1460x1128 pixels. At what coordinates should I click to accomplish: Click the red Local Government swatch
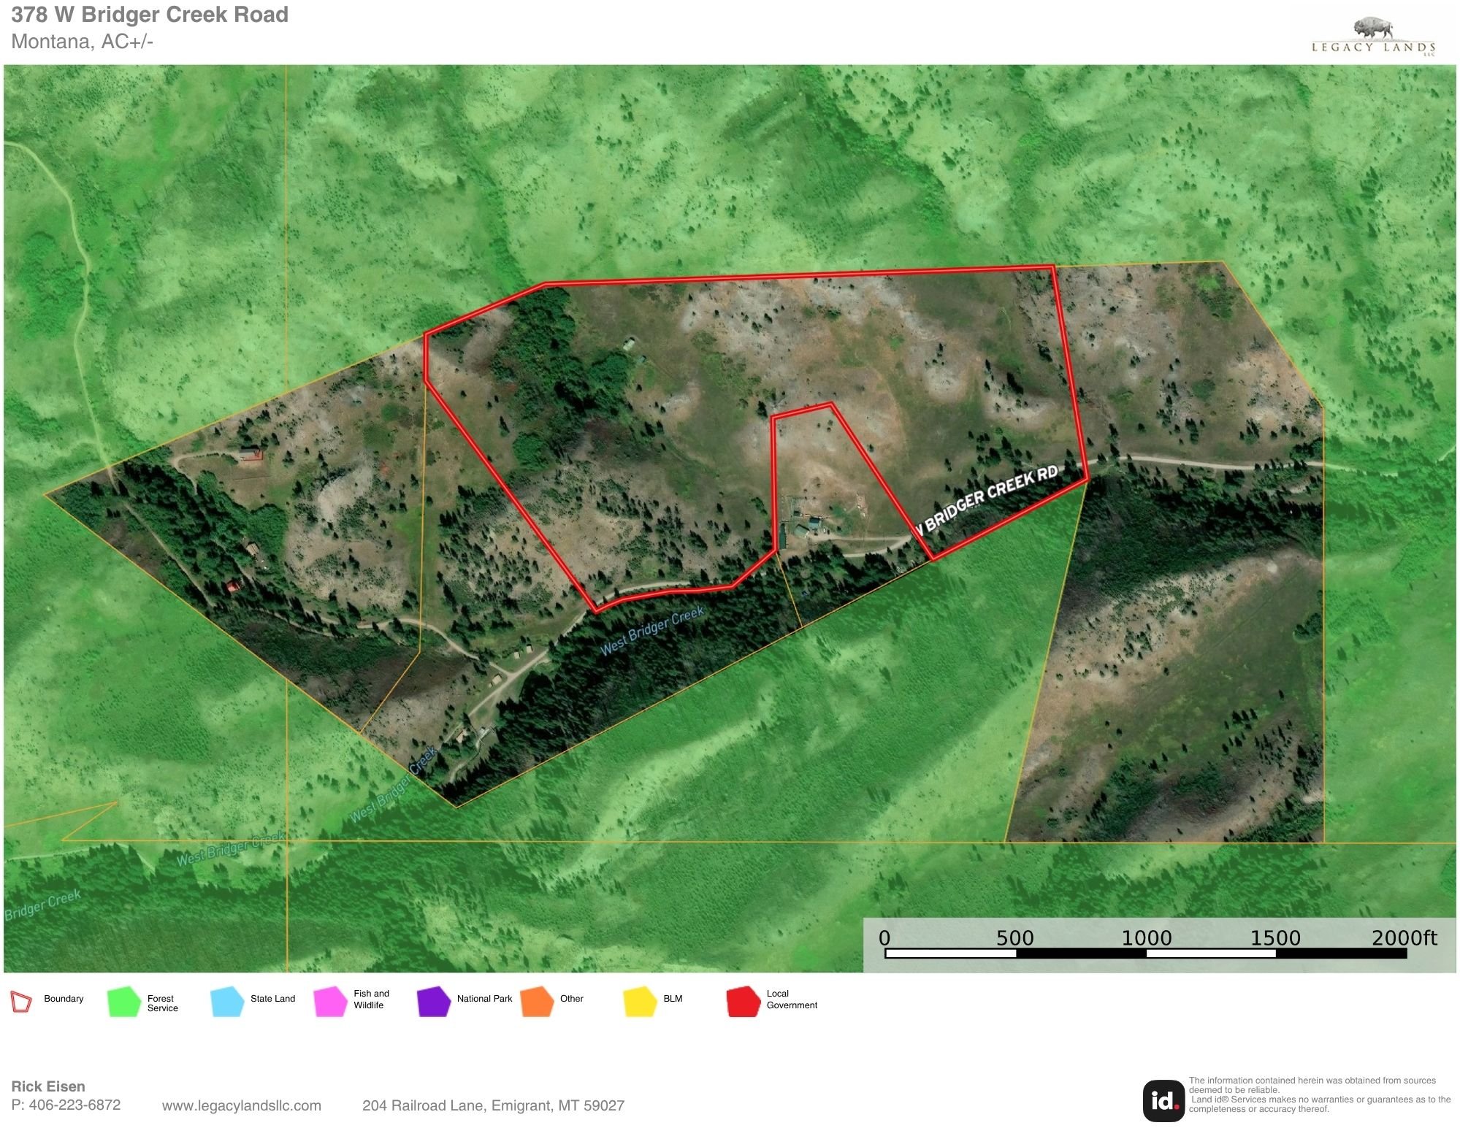(x=744, y=1002)
